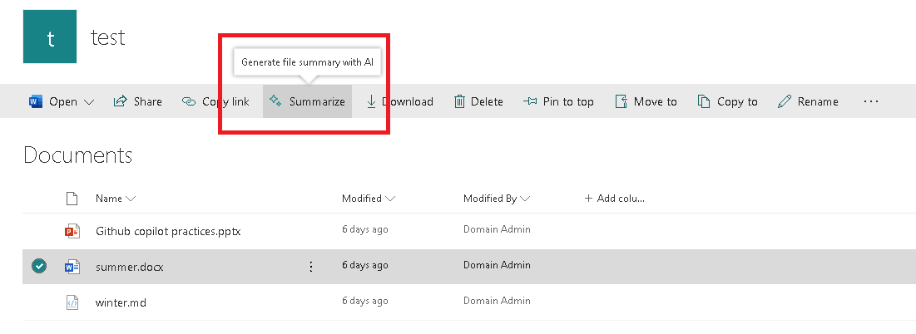Open the command bar overflow ellipsis menu

tap(870, 101)
